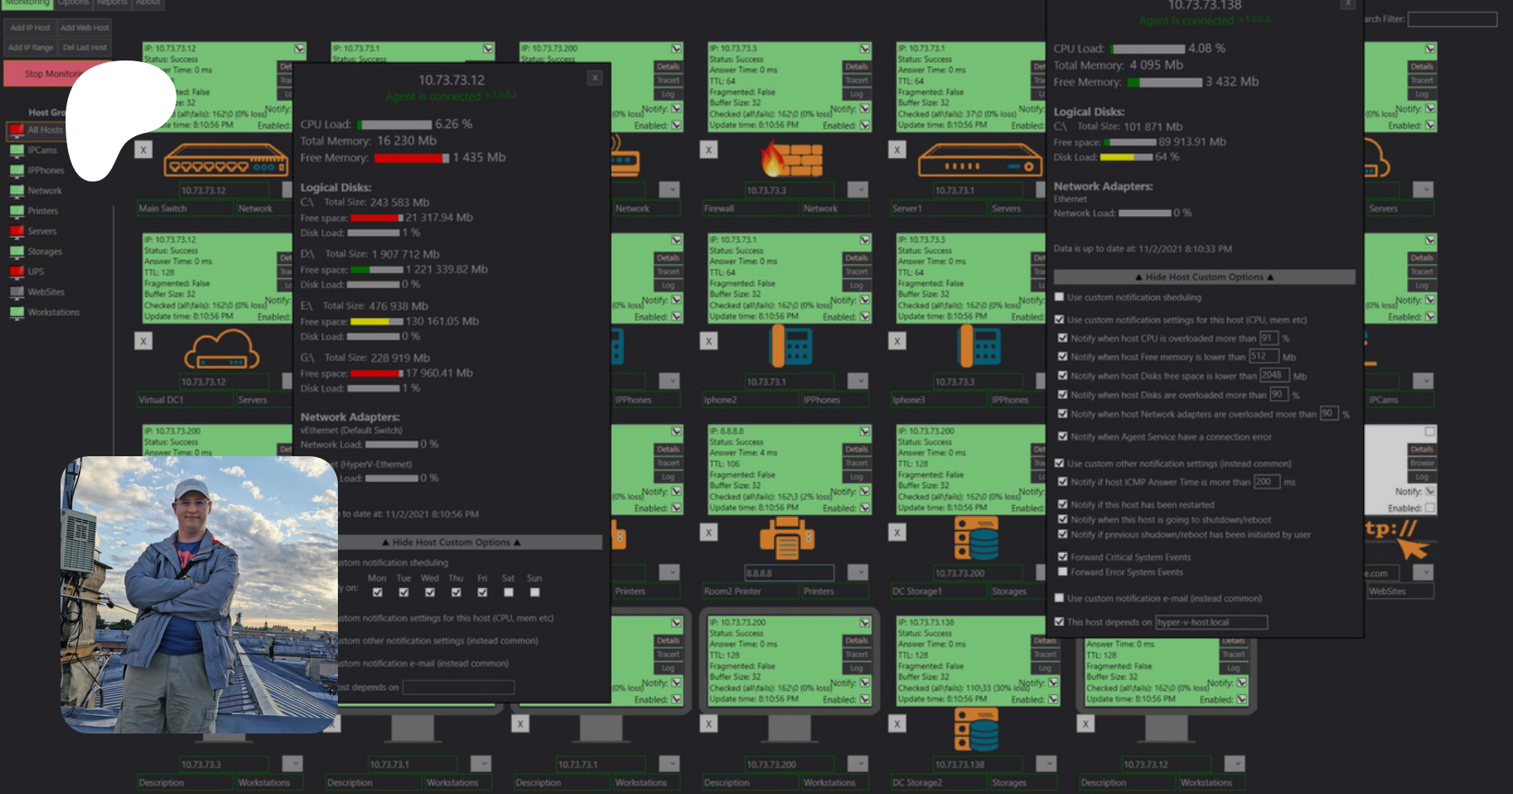
Task: Check the Forward Error System Events box
Action: 1062,572
